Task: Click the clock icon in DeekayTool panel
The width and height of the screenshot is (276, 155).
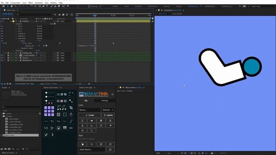Action: [101, 125]
